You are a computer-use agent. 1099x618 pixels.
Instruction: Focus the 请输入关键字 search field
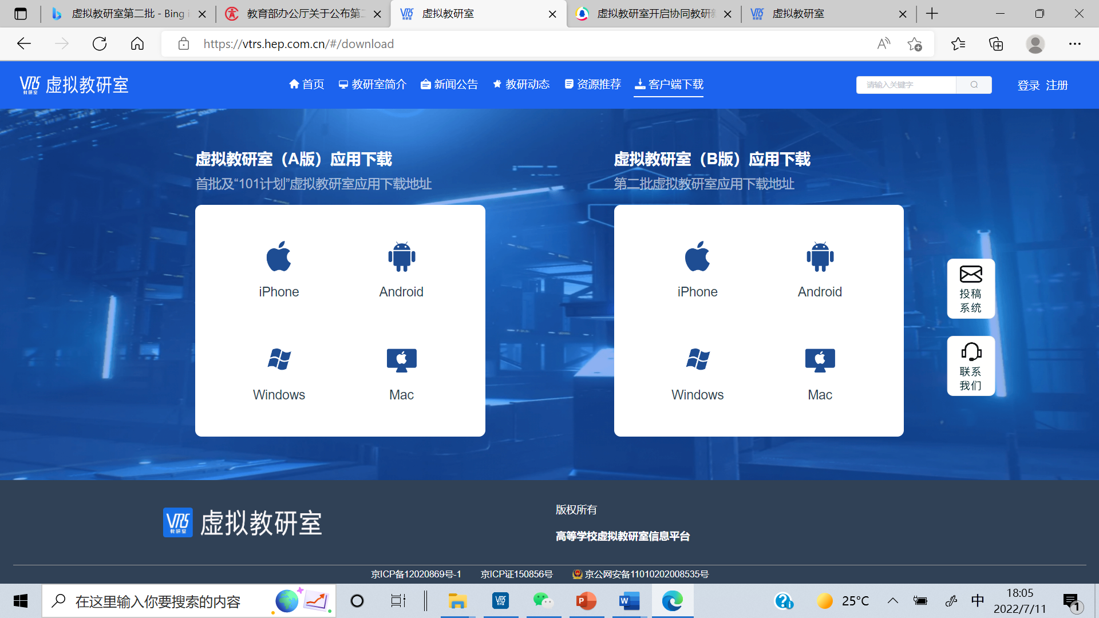coord(906,85)
